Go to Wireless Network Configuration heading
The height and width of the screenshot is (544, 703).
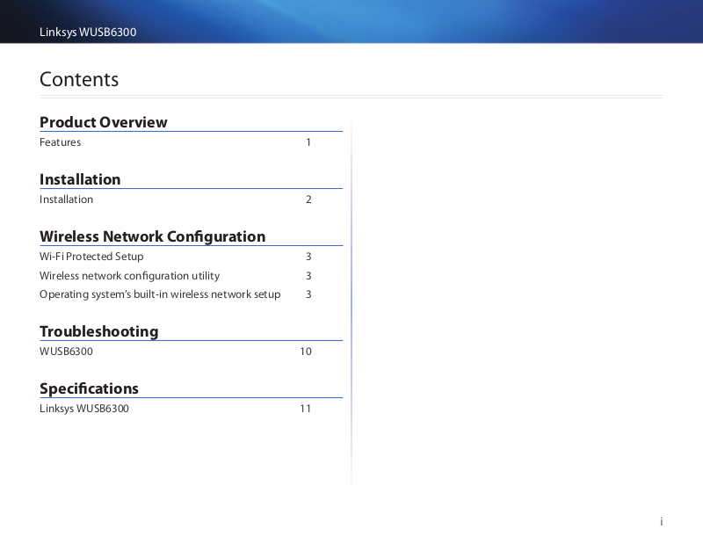pyautogui.click(x=152, y=236)
